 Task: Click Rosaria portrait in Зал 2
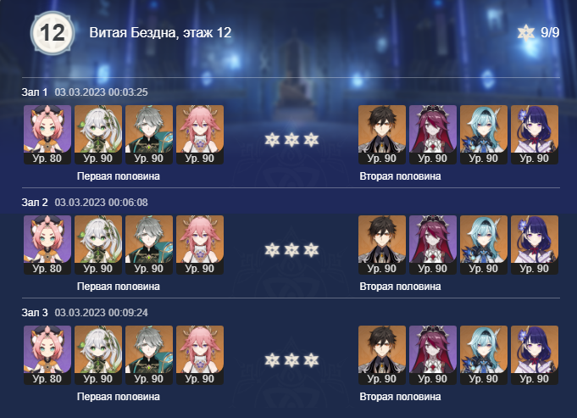pyautogui.click(x=433, y=245)
